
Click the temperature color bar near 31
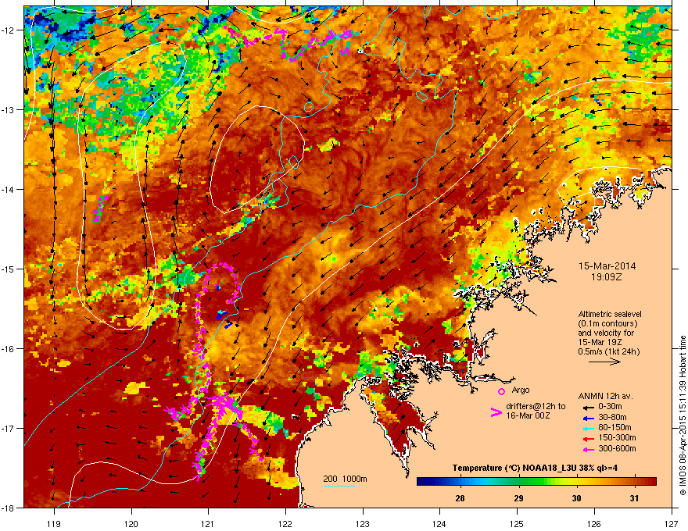(x=634, y=482)
